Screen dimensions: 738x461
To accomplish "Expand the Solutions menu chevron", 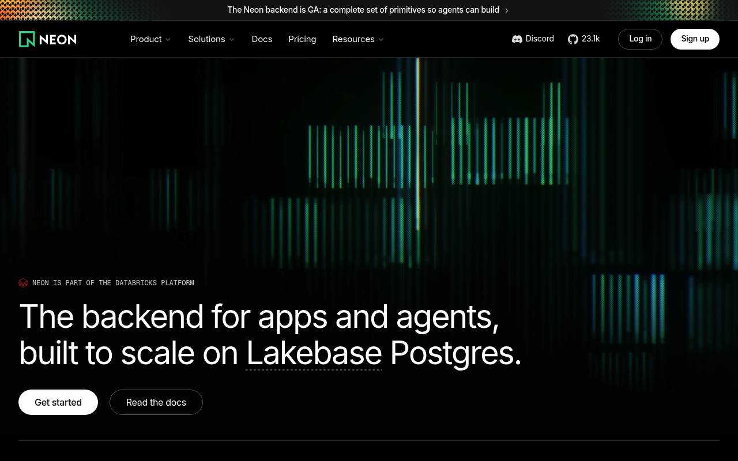I will pos(232,40).
